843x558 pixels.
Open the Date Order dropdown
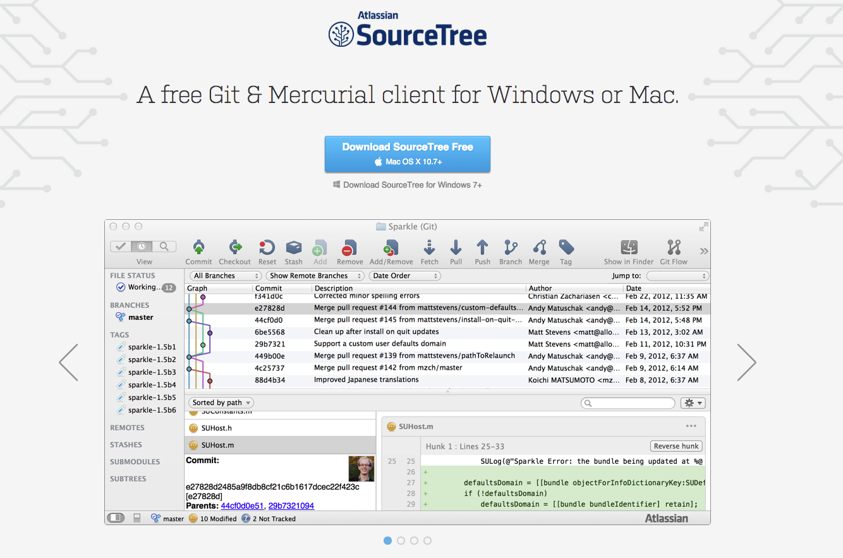click(405, 276)
